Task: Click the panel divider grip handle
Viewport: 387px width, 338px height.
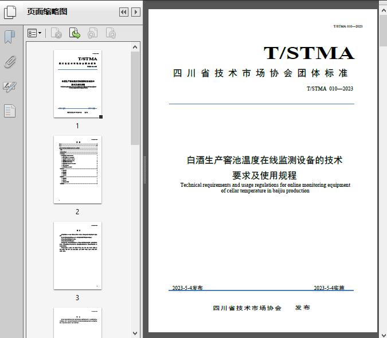Action: pyautogui.click(x=145, y=170)
